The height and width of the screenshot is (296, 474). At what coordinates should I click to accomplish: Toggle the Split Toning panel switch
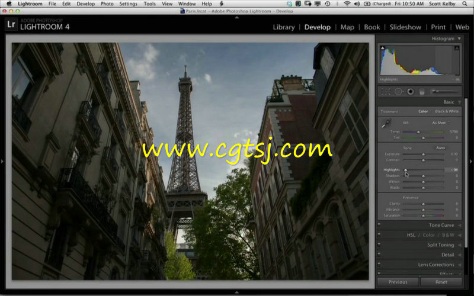pyautogui.click(x=379, y=244)
